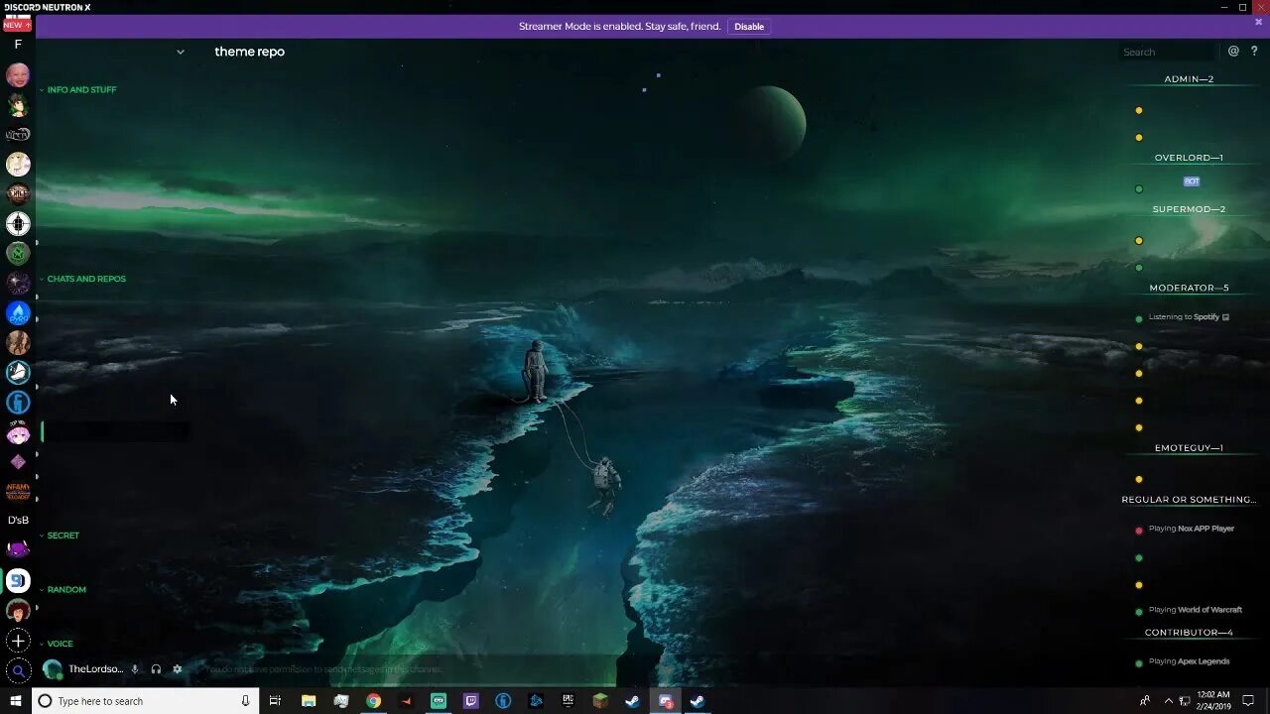Image resolution: width=1270 pixels, height=714 pixels.
Task: Click the MODERATOR—5 group header
Action: 1189,289
